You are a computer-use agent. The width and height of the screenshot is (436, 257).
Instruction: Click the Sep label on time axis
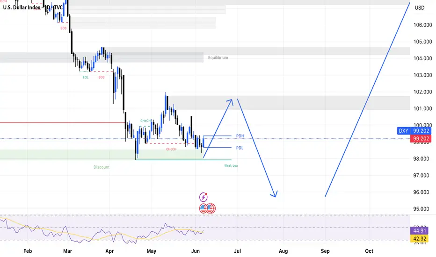(325, 251)
